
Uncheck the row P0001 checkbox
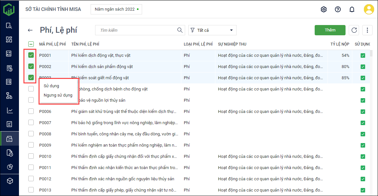31,55
